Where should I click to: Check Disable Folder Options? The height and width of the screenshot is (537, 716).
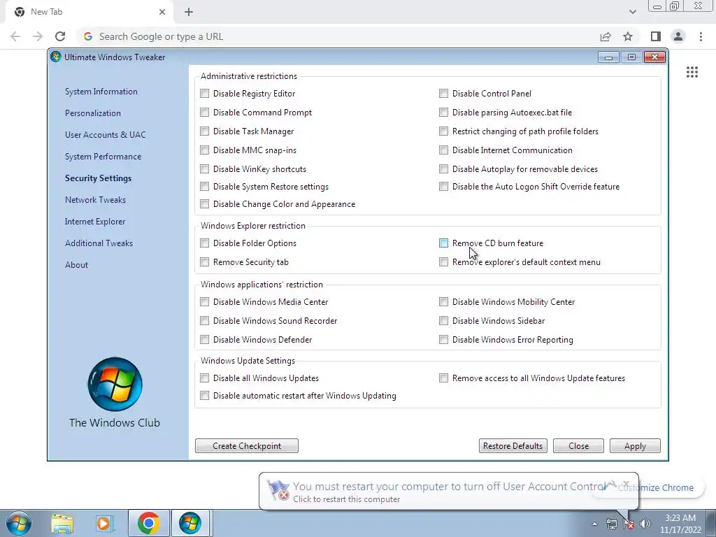205,243
